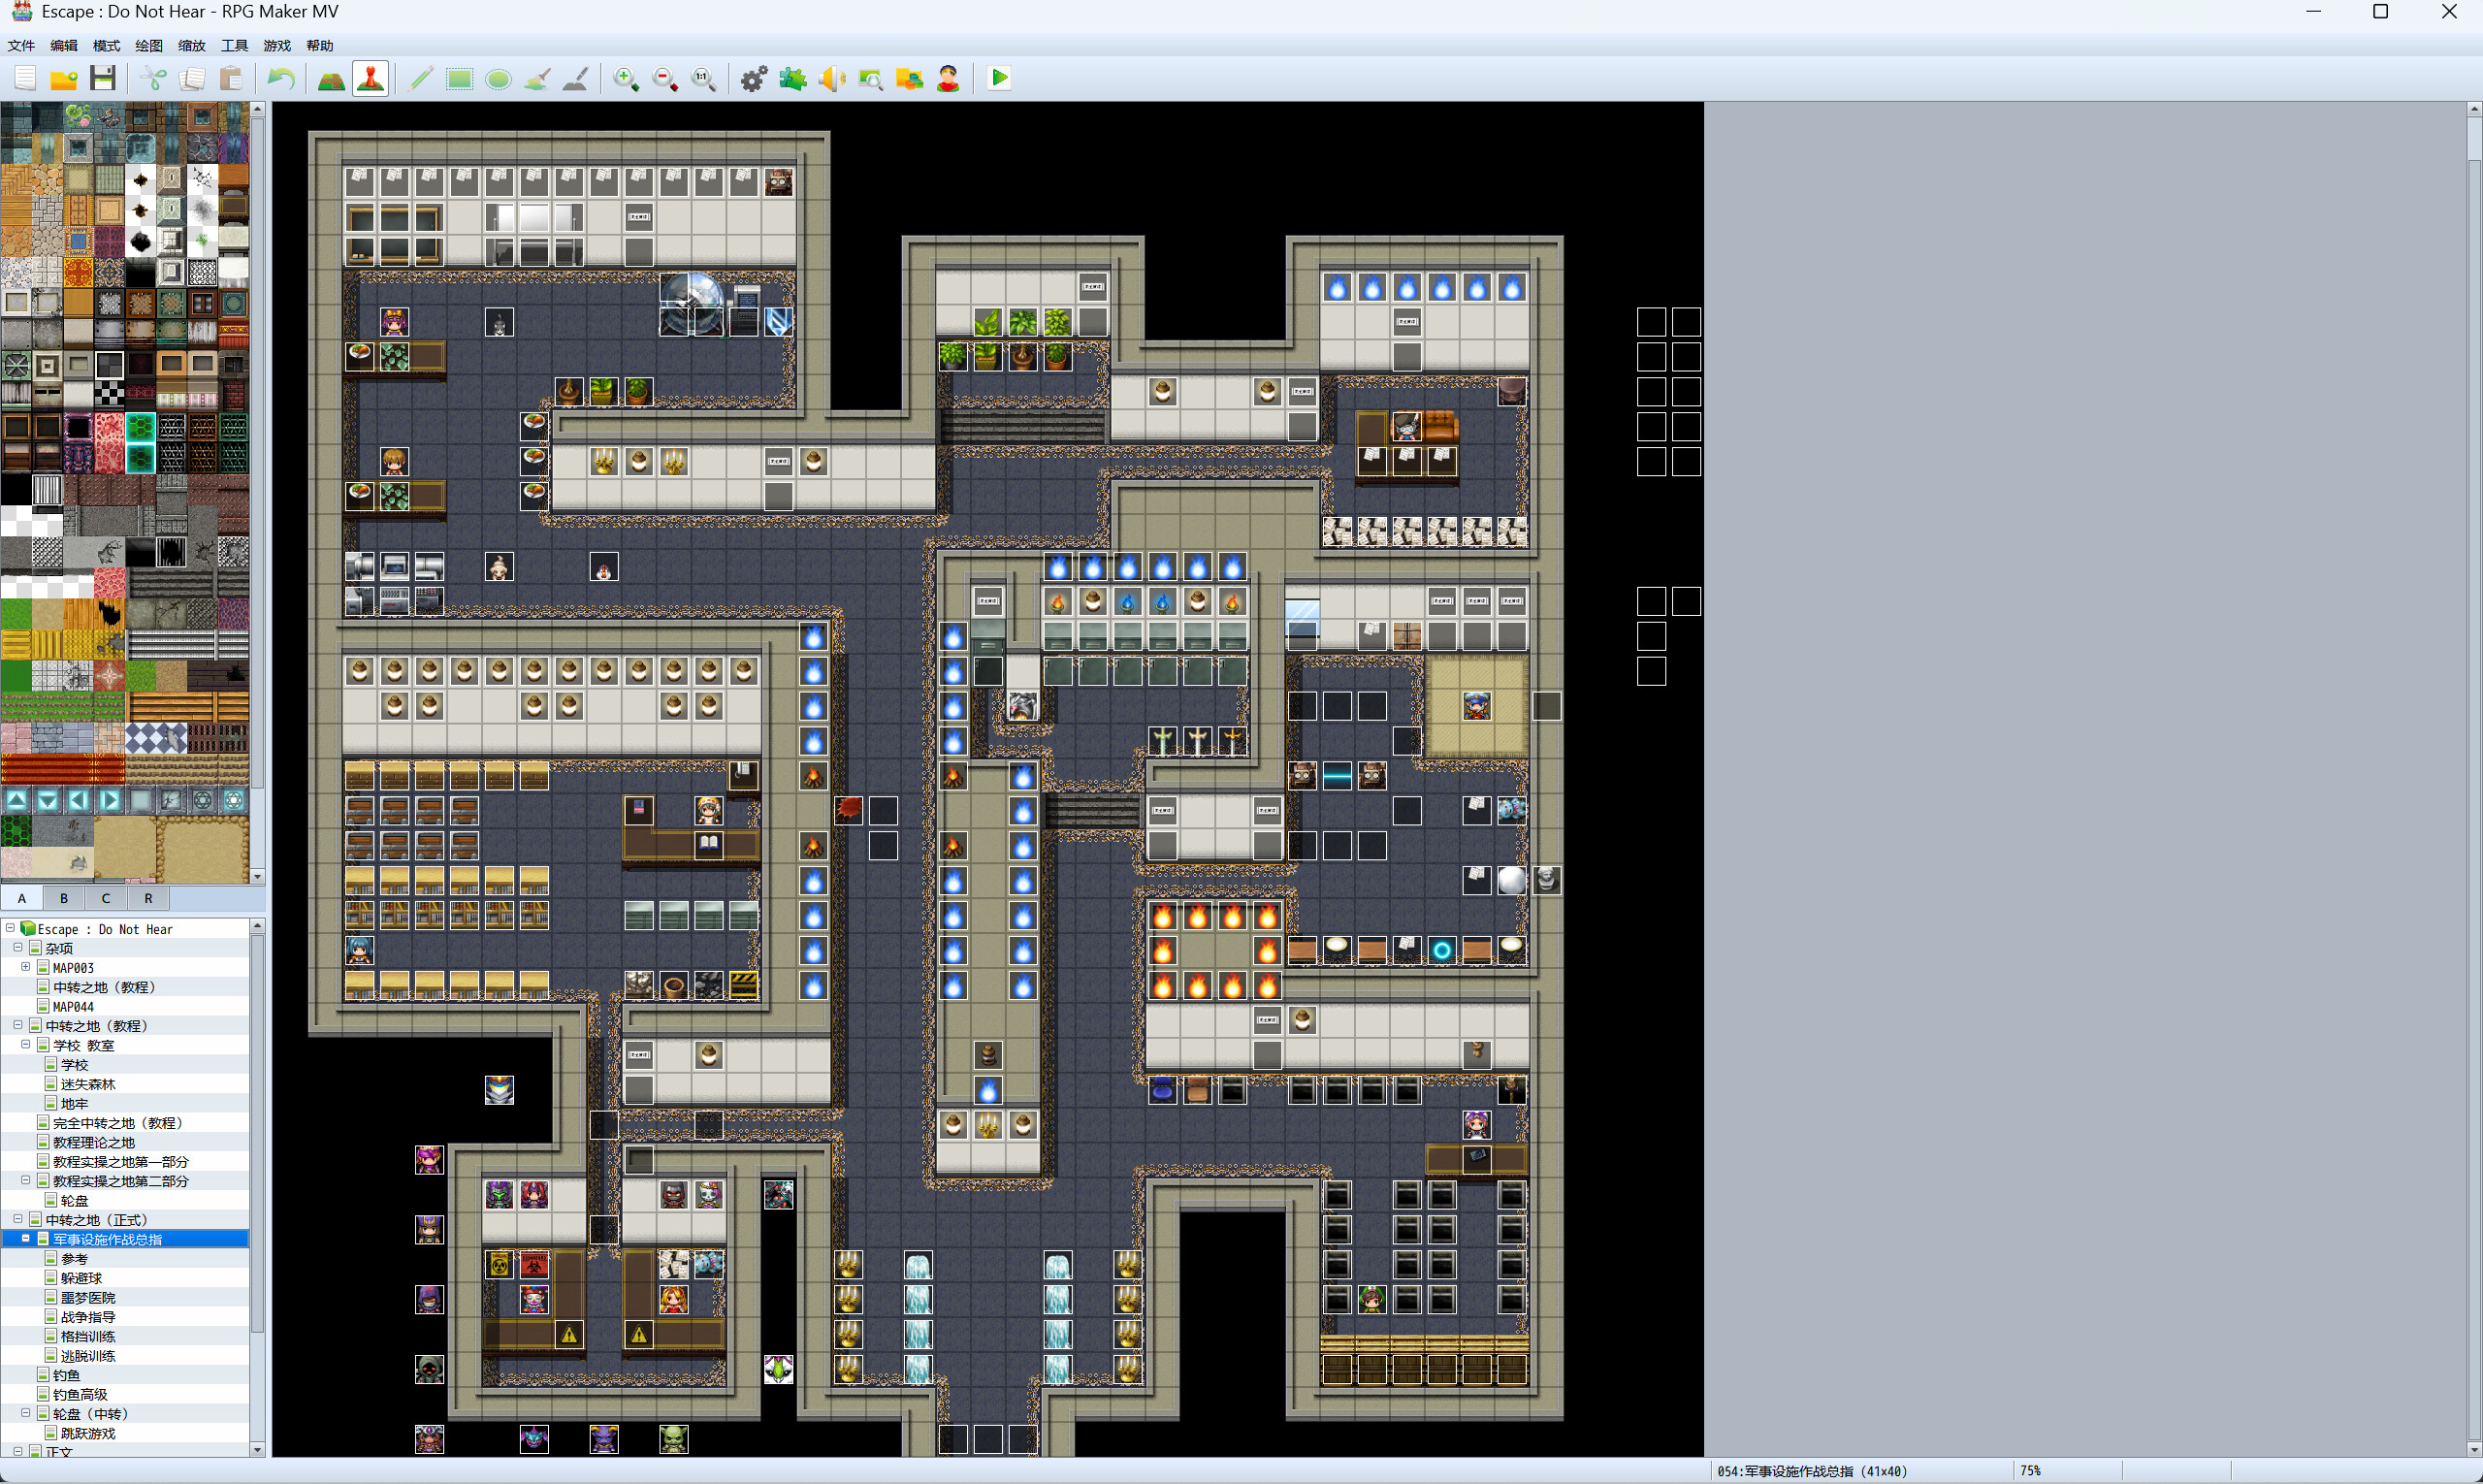This screenshot has width=2483, height=1484.
Task: Switch to Map editing mode
Action: pos(331,78)
